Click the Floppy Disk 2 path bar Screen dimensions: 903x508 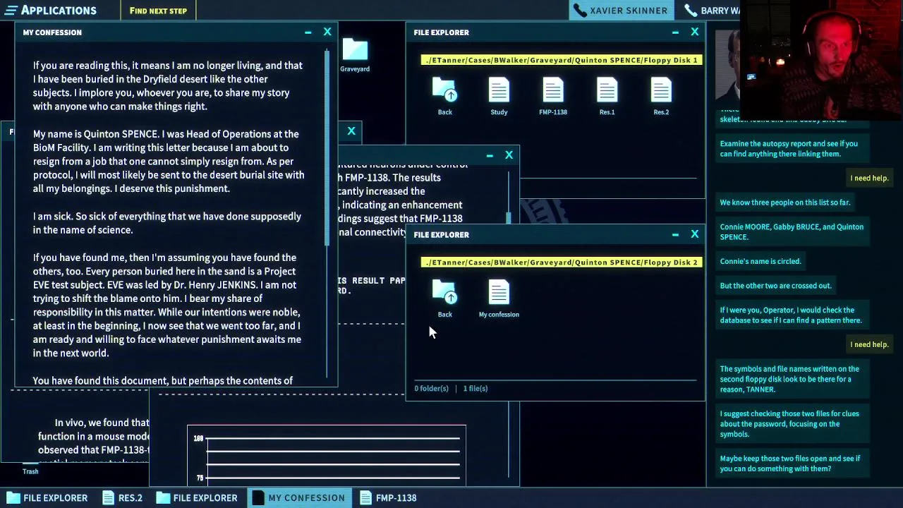coord(561,262)
